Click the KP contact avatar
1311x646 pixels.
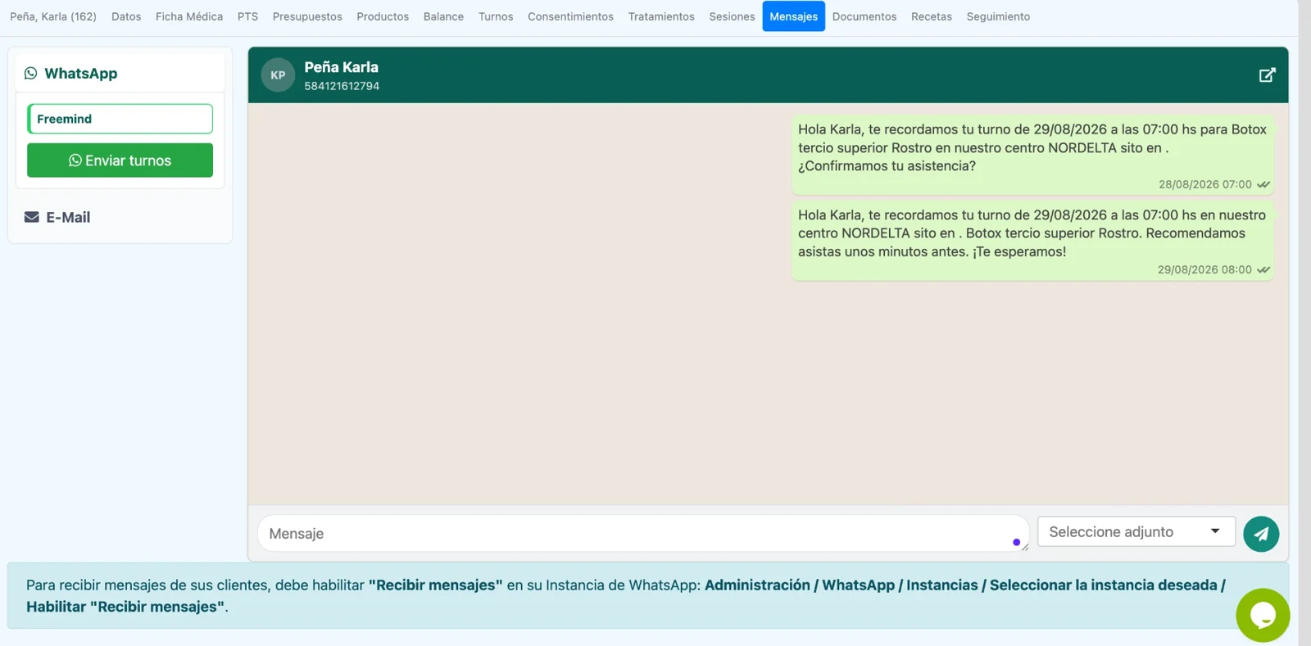tap(278, 75)
